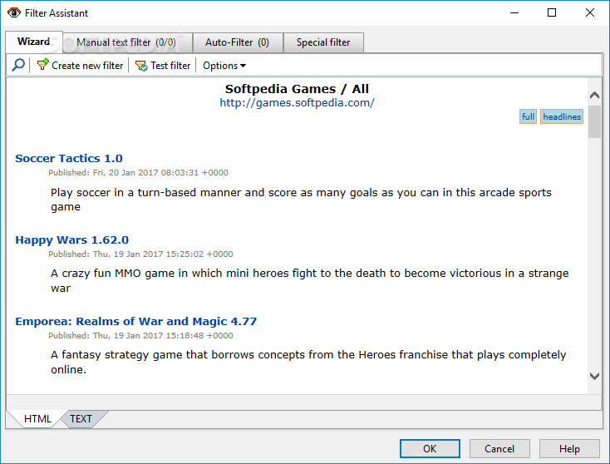Click the Help button
This screenshot has height=464, width=610.
pyautogui.click(x=569, y=449)
